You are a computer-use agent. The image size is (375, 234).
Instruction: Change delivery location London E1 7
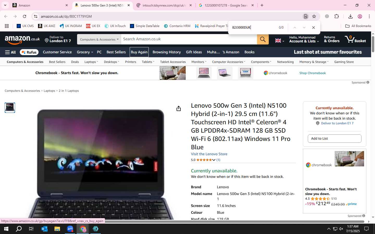coord(58,39)
